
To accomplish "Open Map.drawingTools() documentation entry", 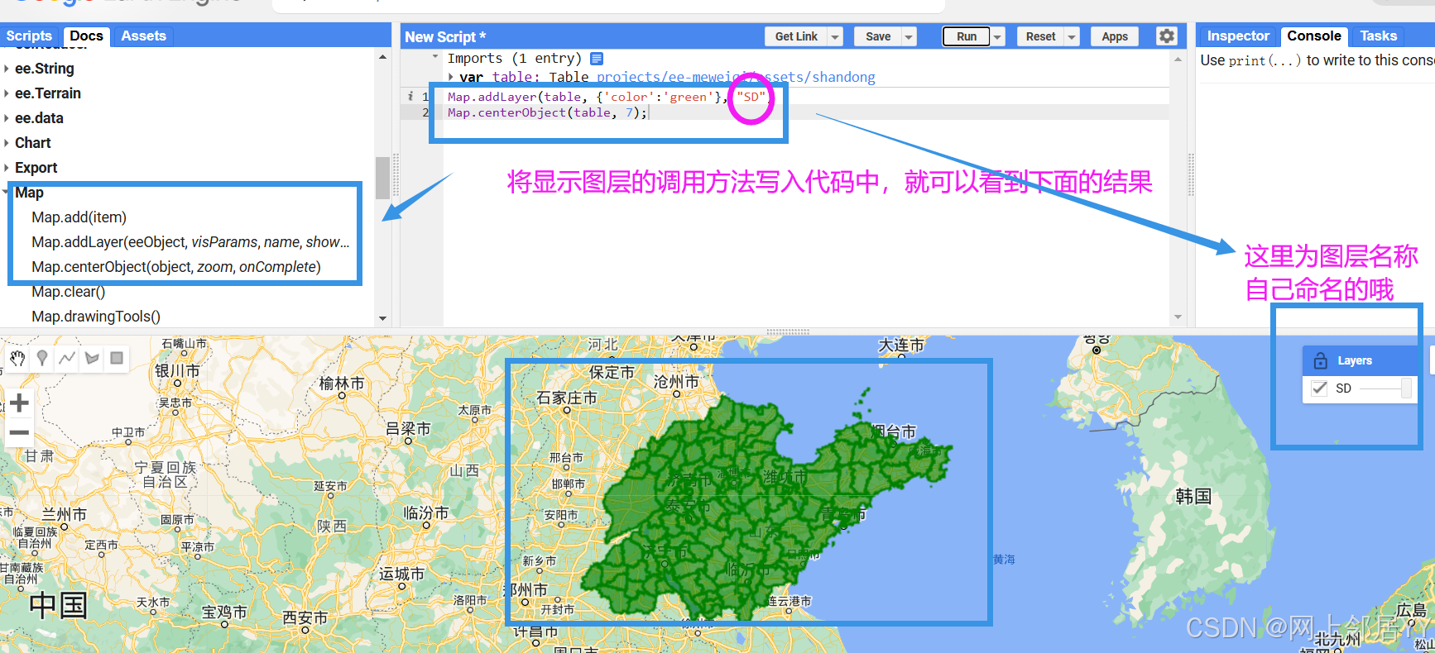I will pos(96,317).
